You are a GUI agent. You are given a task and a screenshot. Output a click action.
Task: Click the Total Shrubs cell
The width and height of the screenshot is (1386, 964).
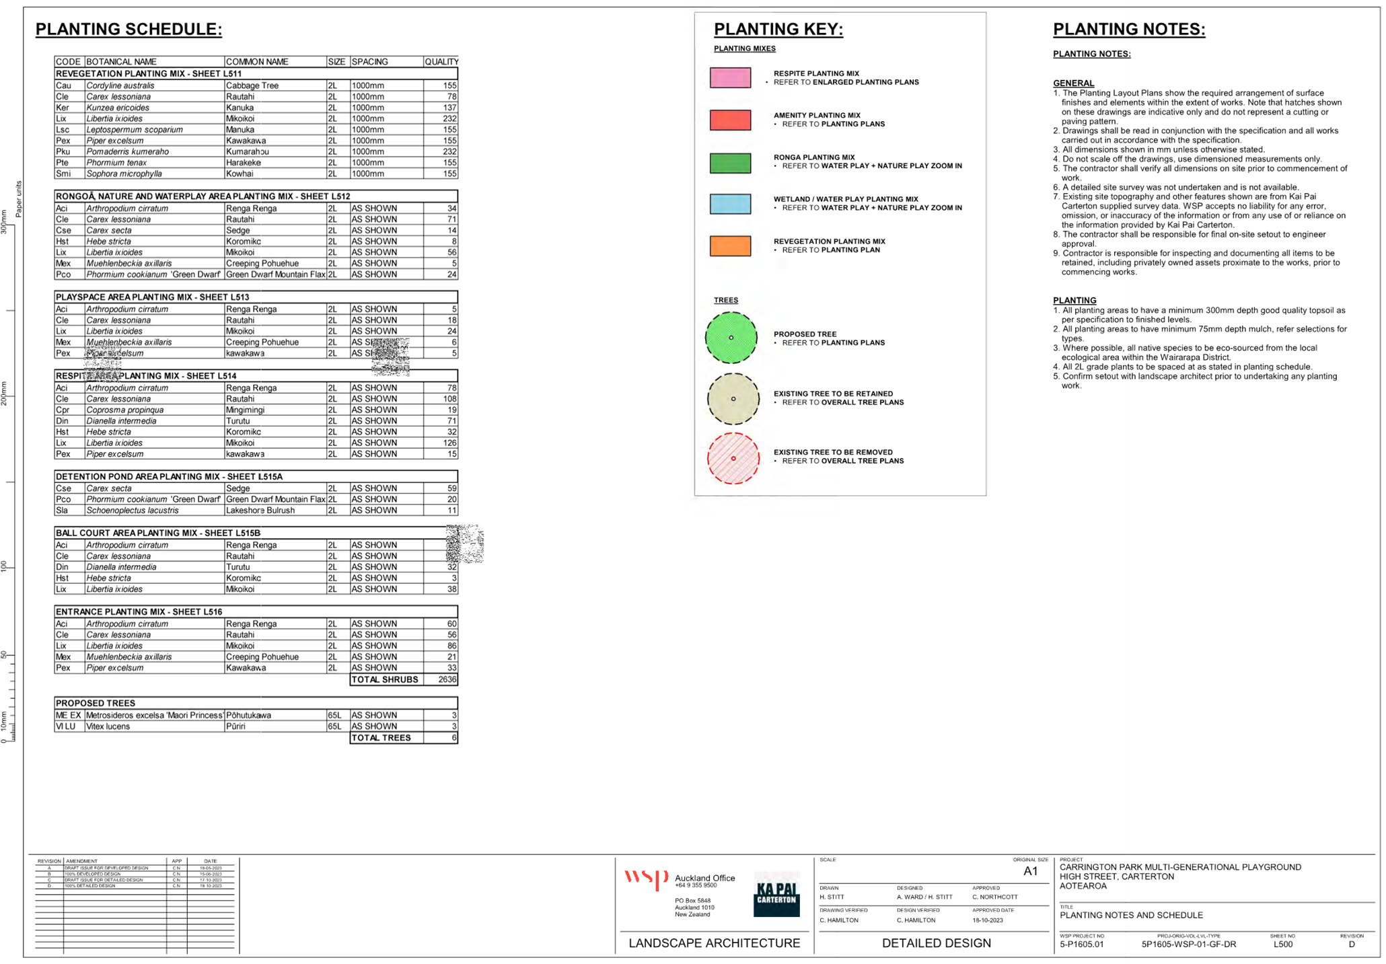coord(385,679)
